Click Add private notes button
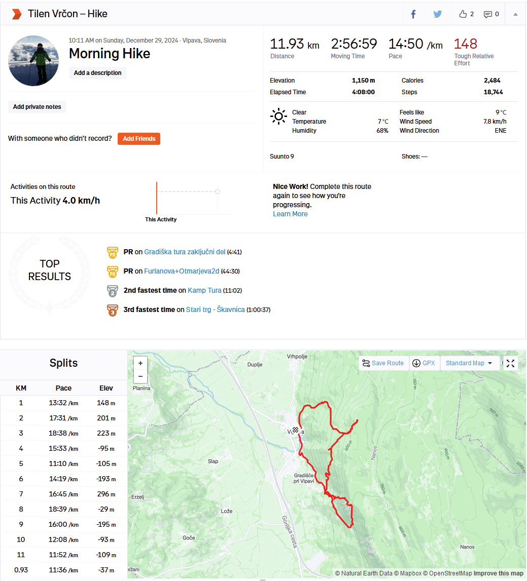The image size is (527, 581). [37, 107]
